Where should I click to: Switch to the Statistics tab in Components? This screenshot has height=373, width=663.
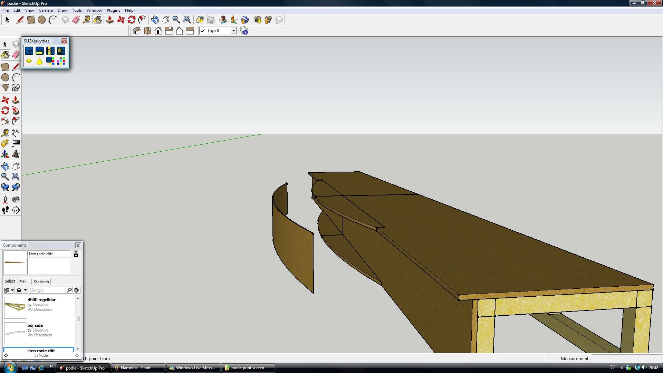pyautogui.click(x=41, y=282)
